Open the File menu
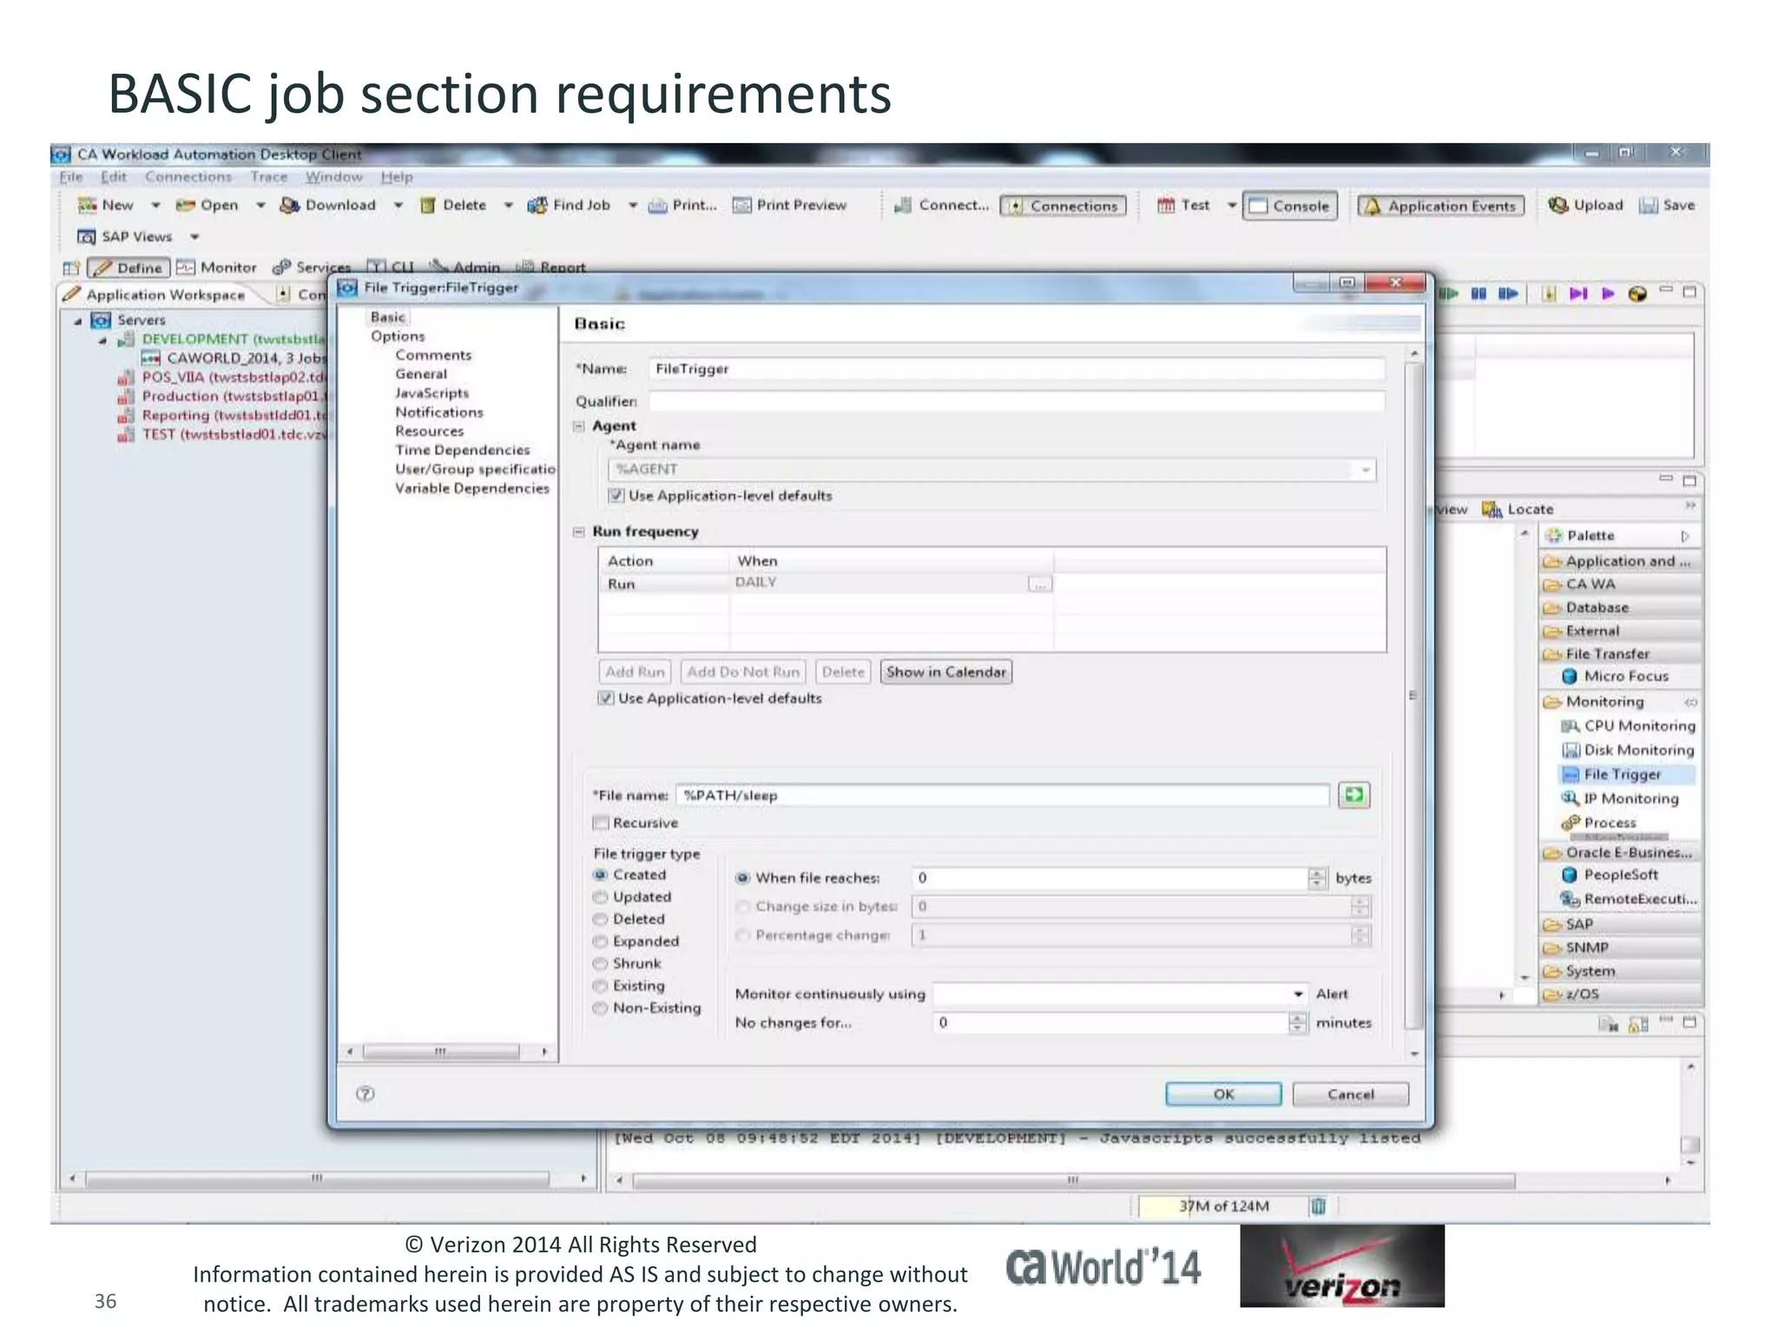This screenshot has width=1778, height=1333. coord(71,177)
